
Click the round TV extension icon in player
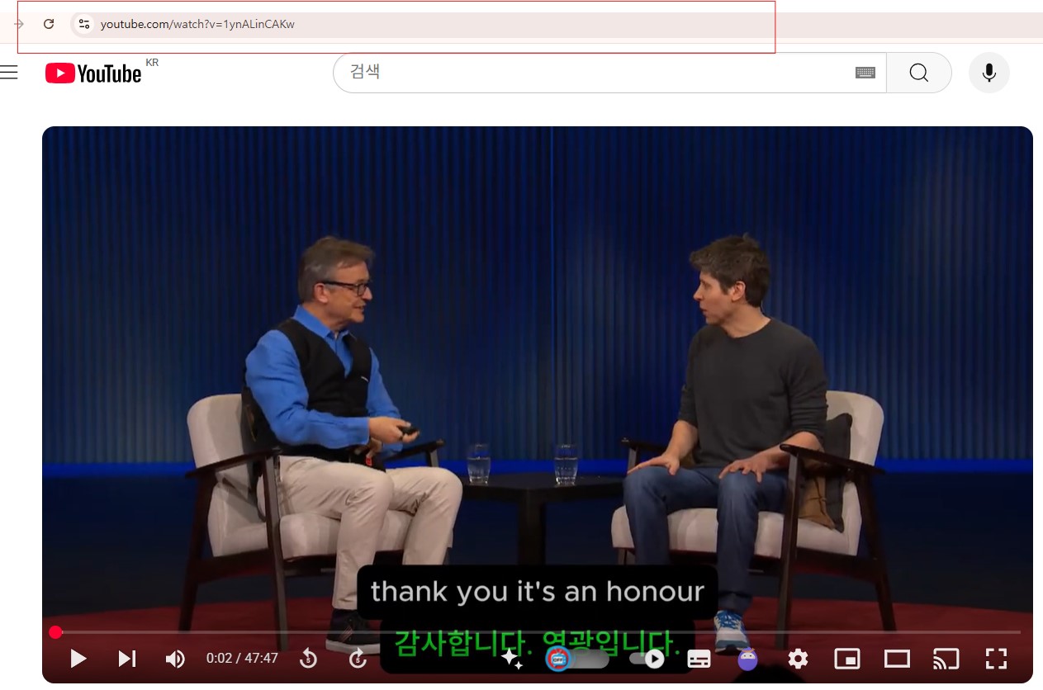click(558, 658)
